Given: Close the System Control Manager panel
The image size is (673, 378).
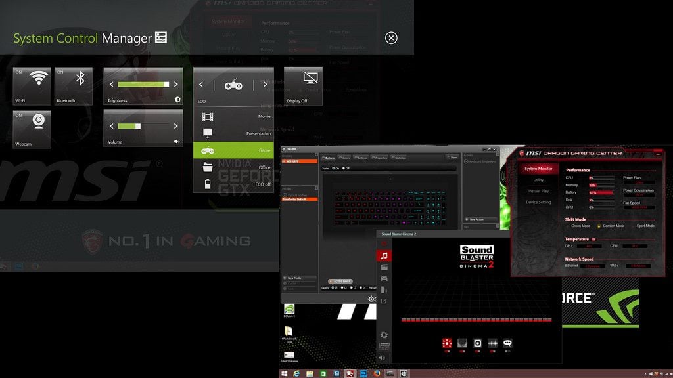Looking at the screenshot, I should pyautogui.click(x=391, y=37).
